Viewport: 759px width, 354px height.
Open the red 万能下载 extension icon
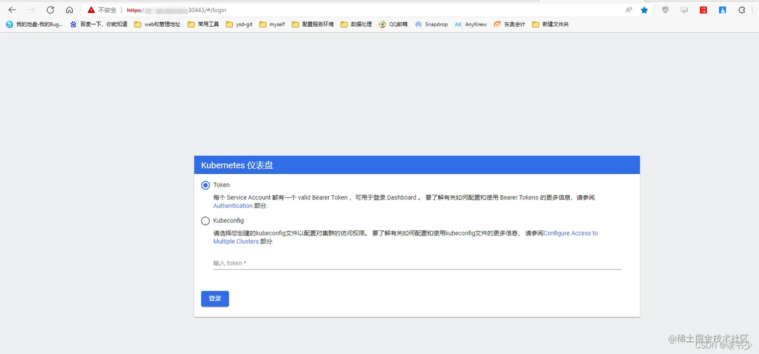(703, 10)
